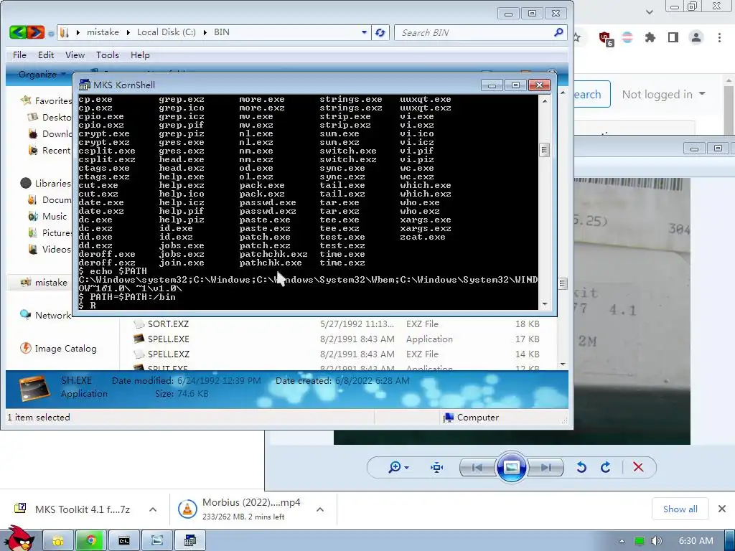The image size is (735, 551).
Task: Click BIN in the address breadcrumb
Action: point(221,32)
